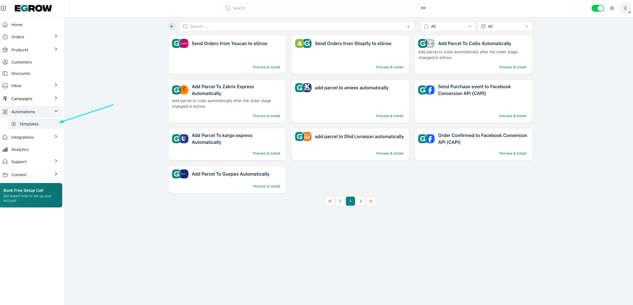Click the Book Free Setup Call banner
633x305 pixels.
click(31, 195)
